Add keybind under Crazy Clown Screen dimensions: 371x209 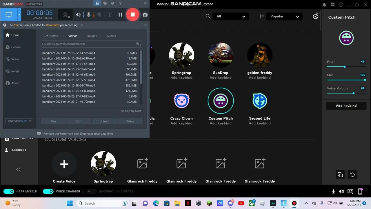(181, 123)
